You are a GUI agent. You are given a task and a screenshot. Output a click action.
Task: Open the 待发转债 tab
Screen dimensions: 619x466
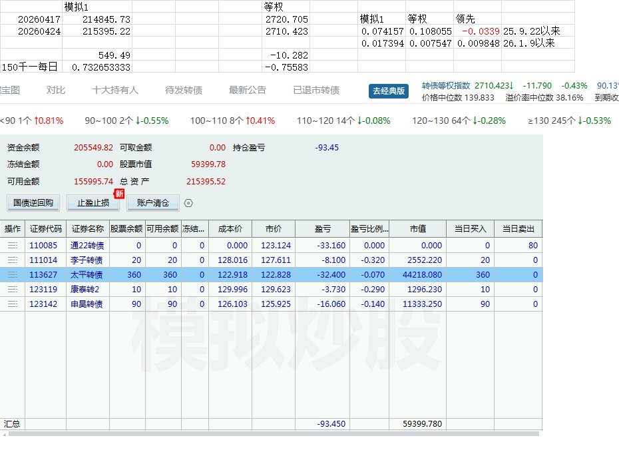coord(184,90)
